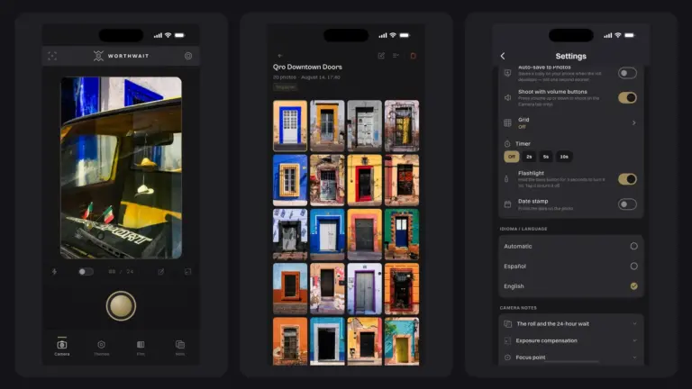Open the Grid options chevron

coord(634,123)
